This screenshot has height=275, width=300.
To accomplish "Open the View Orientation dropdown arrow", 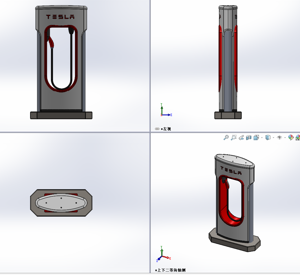I will pyautogui.click(x=262, y=137).
